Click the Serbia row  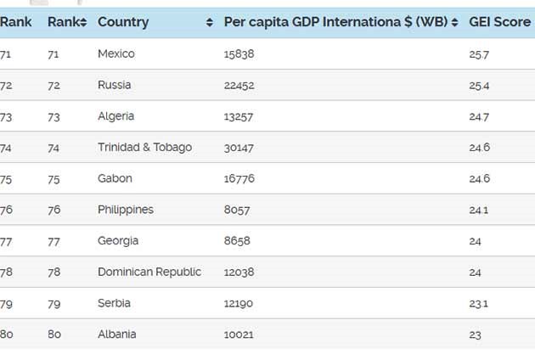(267, 303)
